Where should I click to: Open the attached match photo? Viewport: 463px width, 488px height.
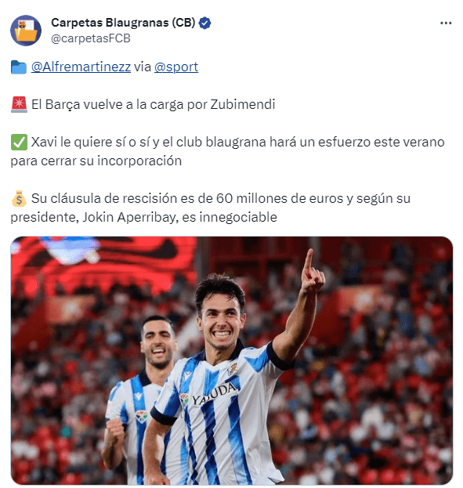[232, 360]
